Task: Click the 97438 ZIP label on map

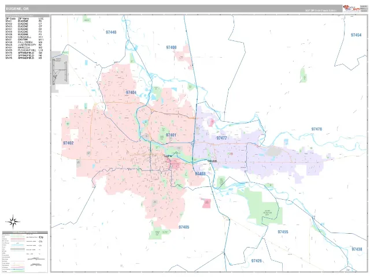Action: click(x=357, y=249)
